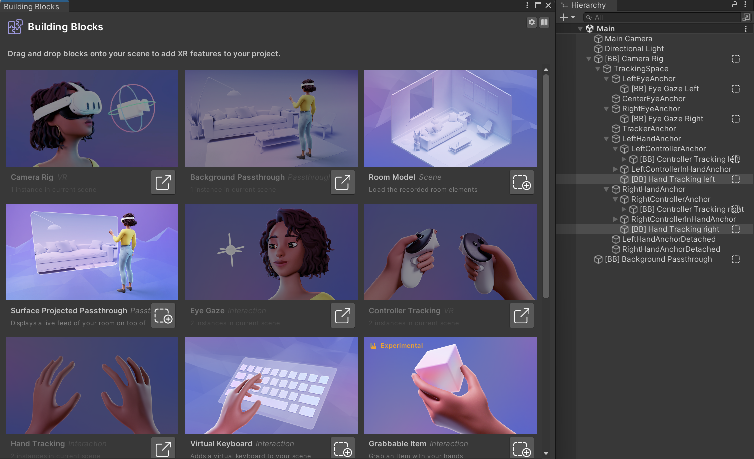754x459 pixels.
Task: Collapse the TrackingSpace tree node
Action: click(598, 69)
